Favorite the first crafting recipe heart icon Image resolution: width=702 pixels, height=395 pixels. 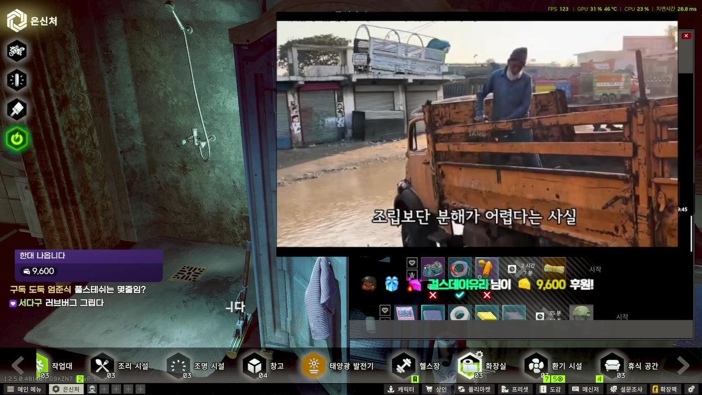point(412,263)
